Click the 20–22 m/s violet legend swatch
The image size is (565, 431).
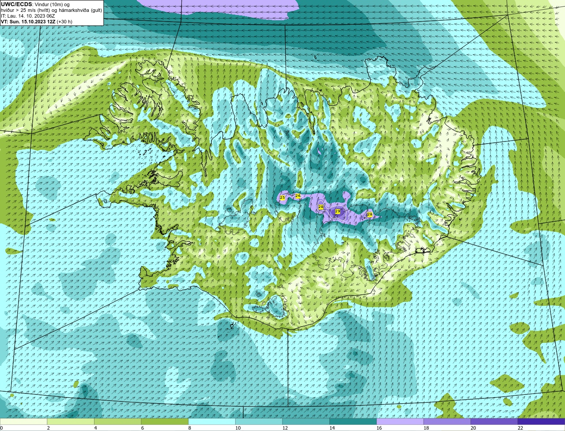494,422
